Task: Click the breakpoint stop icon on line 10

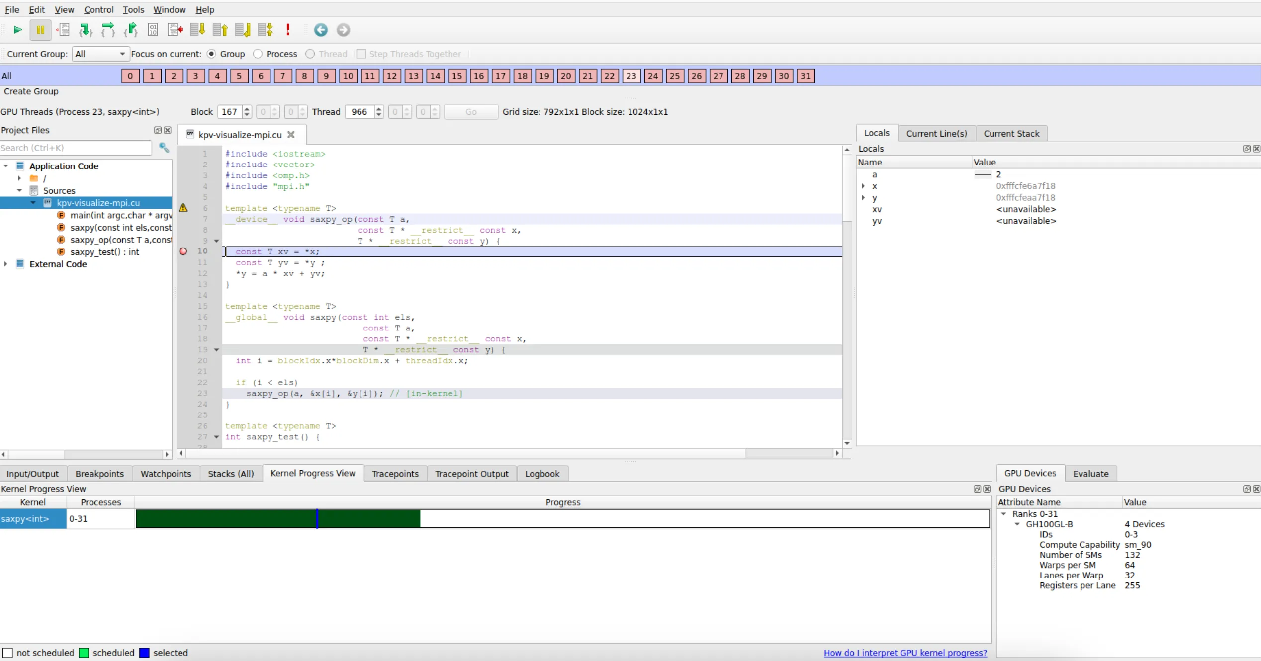Action: [x=182, y=252]
